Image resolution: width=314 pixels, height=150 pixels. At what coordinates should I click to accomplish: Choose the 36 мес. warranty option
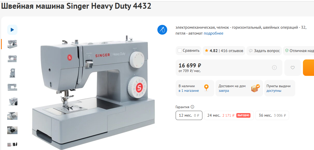pos(272,115)
